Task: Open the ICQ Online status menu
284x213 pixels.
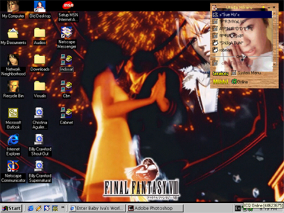Action: pos(240,82)
